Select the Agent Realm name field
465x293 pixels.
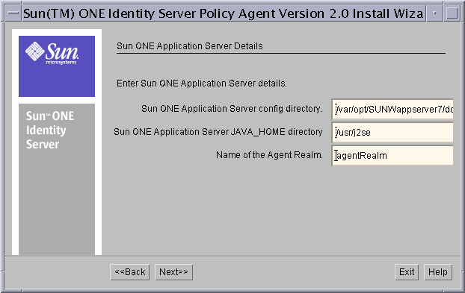[392, 155]
